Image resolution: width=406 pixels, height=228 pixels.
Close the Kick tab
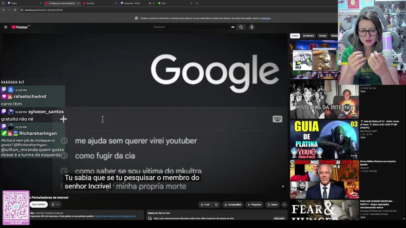tap(191, 3)
